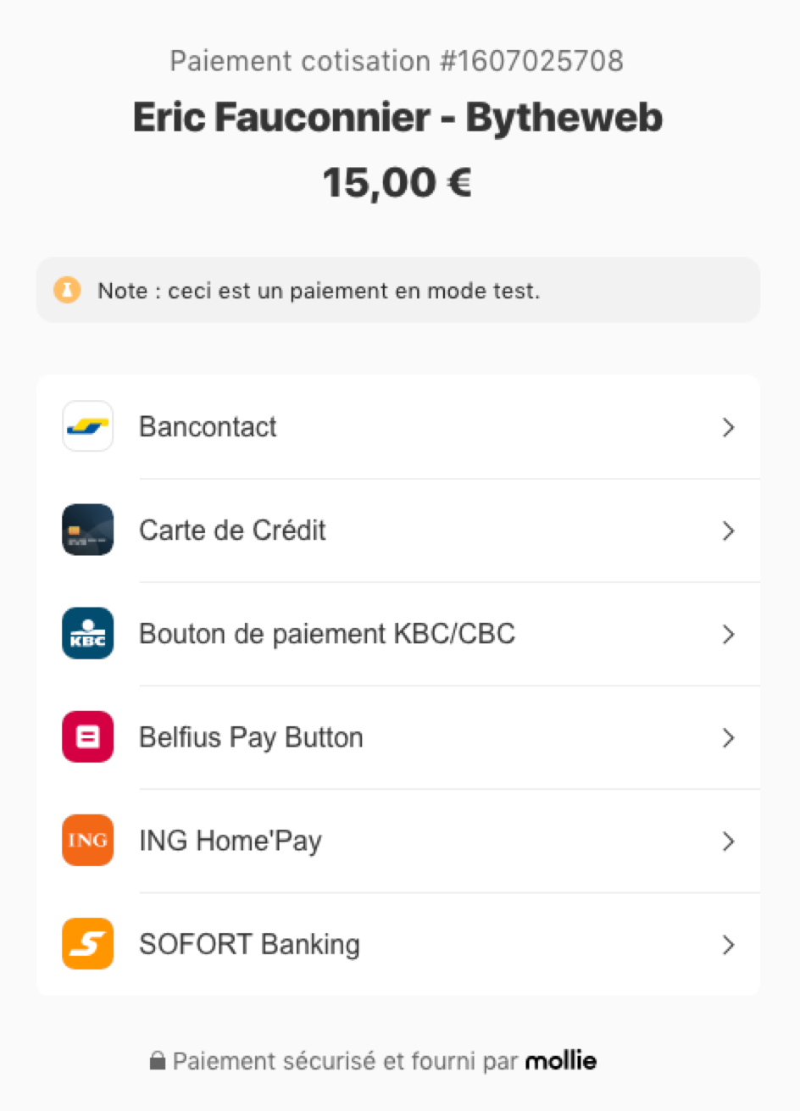Click the KBC/CBC row chevron arrow
Viewport: 800px width, 1111px height.
tap(728, 634)
